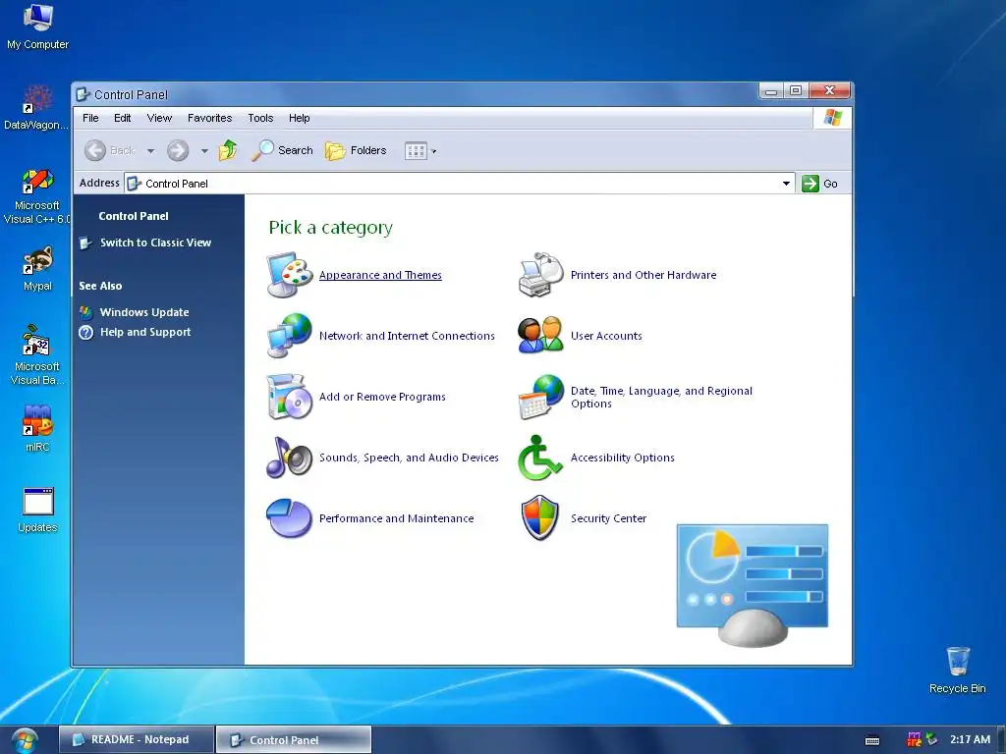1006x754 pixels.
Task: Click Sounds, Speech, and Audio Devices text
Action: 409,458
